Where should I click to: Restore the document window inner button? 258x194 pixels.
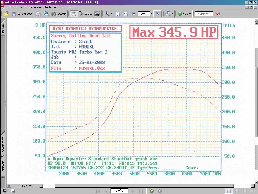coord(251,7)
